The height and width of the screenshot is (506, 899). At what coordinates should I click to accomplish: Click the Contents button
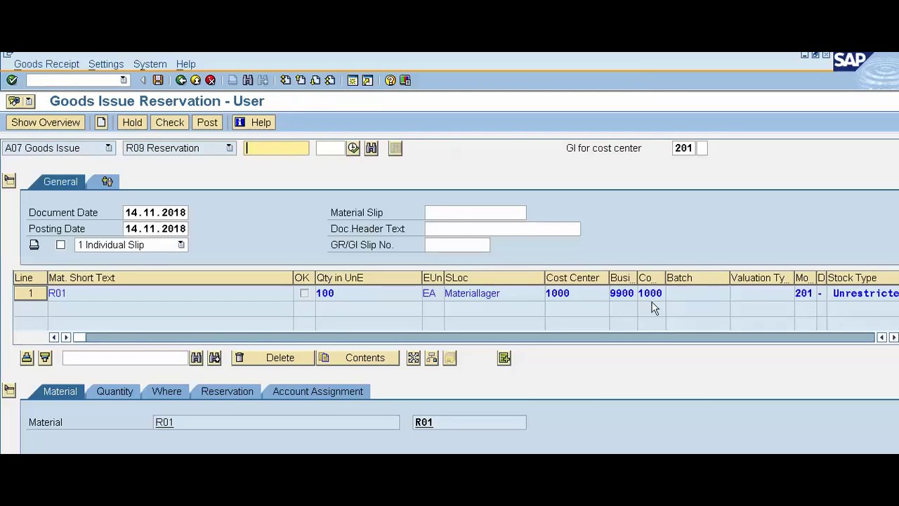pyautogui.click(x=357, y=358)
